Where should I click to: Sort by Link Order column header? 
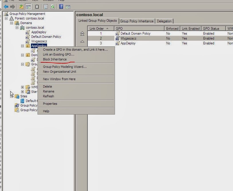click(x=101, y=29)
